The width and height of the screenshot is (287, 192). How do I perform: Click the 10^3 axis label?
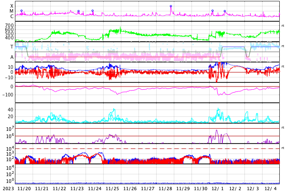(10, 154)
